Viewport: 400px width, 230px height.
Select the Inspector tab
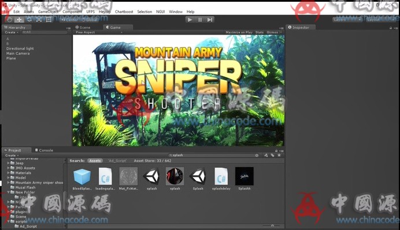[x=301, y=27]
